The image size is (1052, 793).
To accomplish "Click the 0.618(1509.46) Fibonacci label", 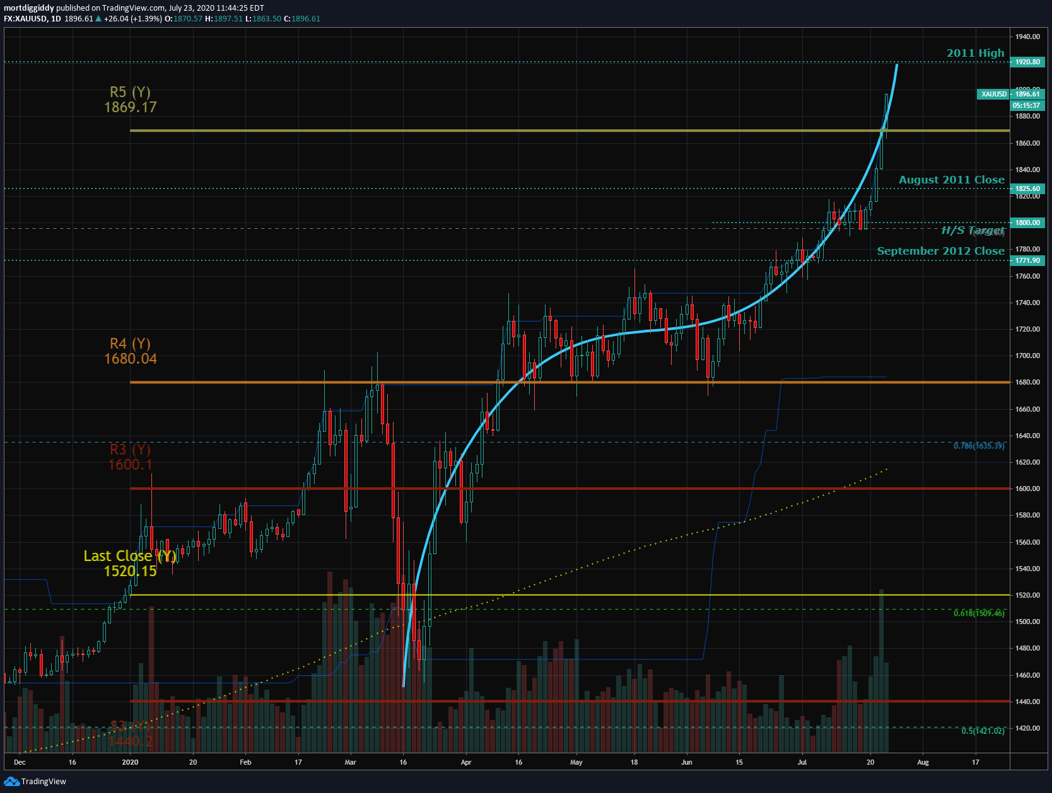I will pos(979,613).
